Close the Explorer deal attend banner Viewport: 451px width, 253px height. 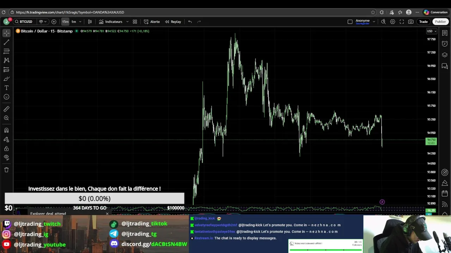tap(107, 214)
